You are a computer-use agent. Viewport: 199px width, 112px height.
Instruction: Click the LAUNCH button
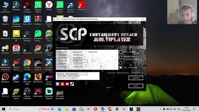(x=136, y=78)
